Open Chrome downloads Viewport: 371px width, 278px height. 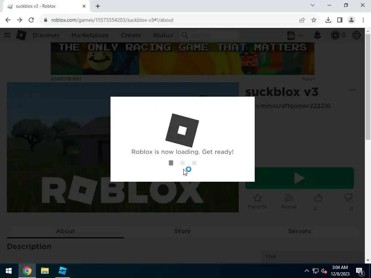[328, 20]
